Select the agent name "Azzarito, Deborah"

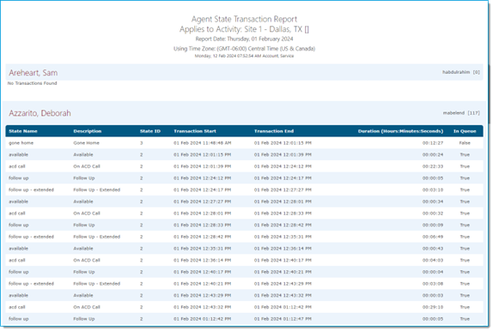coord(40,113)
